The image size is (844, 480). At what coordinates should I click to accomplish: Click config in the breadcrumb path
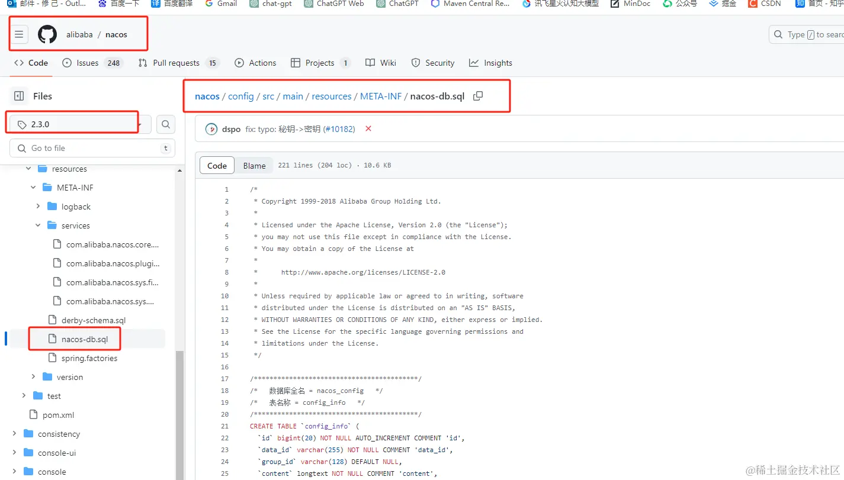point(241,96)
